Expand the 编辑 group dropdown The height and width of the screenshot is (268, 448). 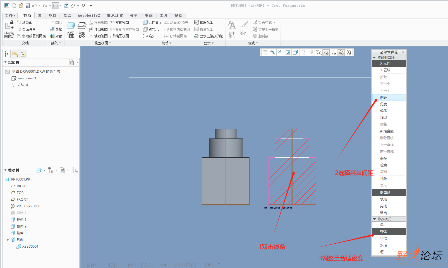(167, 43)
